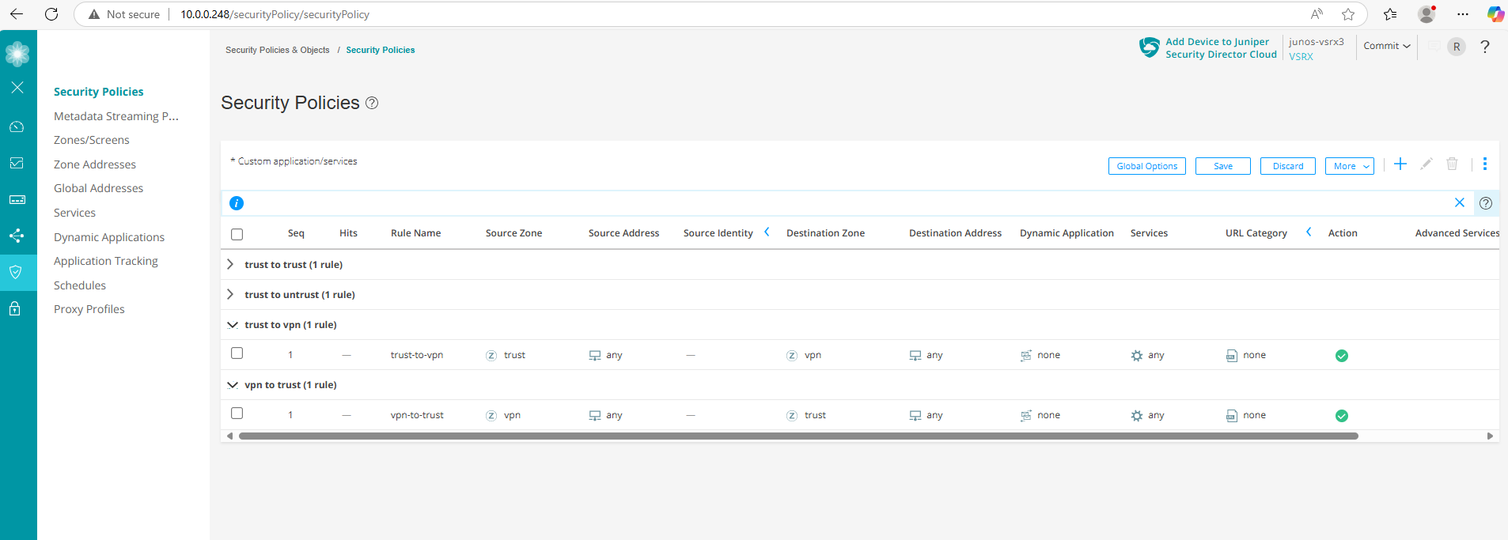Check the vpn-to-trust rule checkbox
Viewport: 1508px width, 540px height.
(x=237, y=413)
